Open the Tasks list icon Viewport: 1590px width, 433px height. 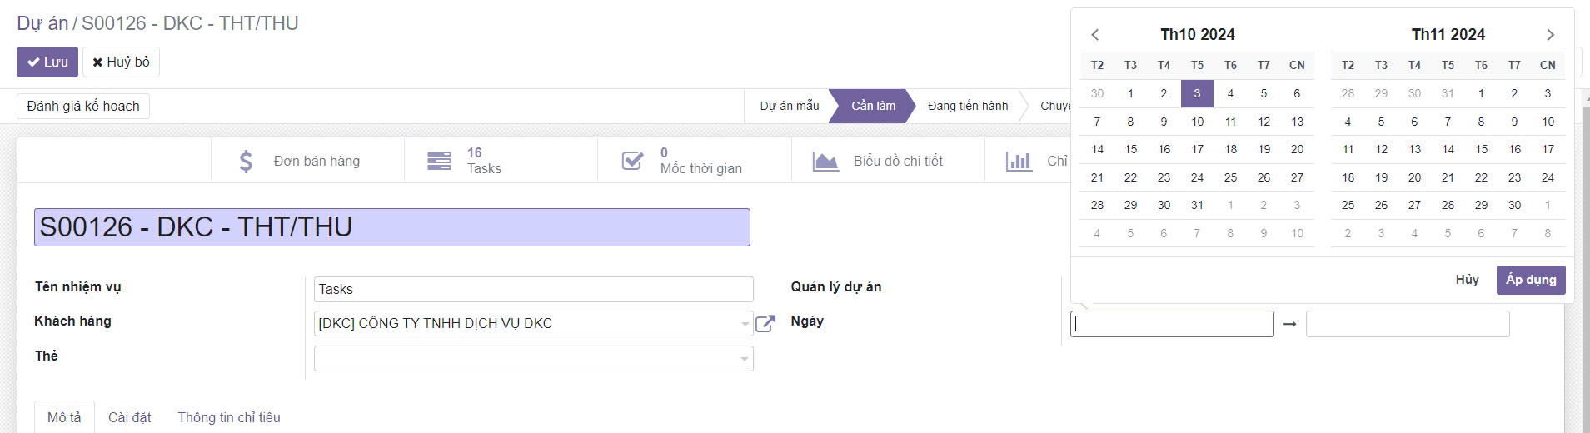point(439,161)
